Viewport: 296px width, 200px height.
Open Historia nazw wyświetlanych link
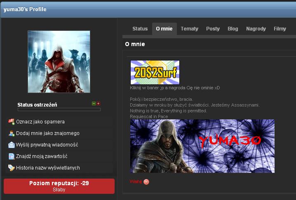point(48,168)
